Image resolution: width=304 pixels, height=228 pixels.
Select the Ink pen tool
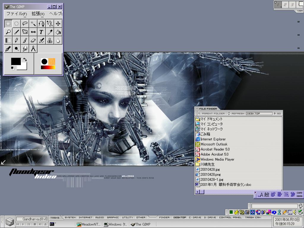tap(8, 49)
